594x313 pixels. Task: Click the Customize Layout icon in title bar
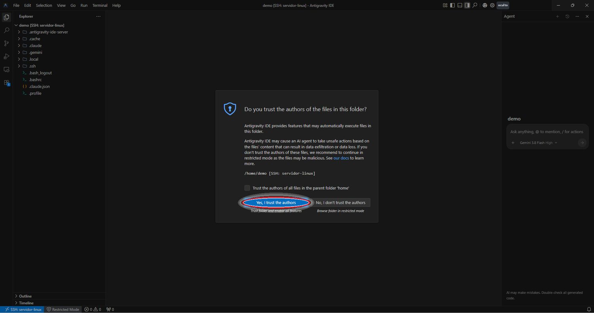point(445,5)
